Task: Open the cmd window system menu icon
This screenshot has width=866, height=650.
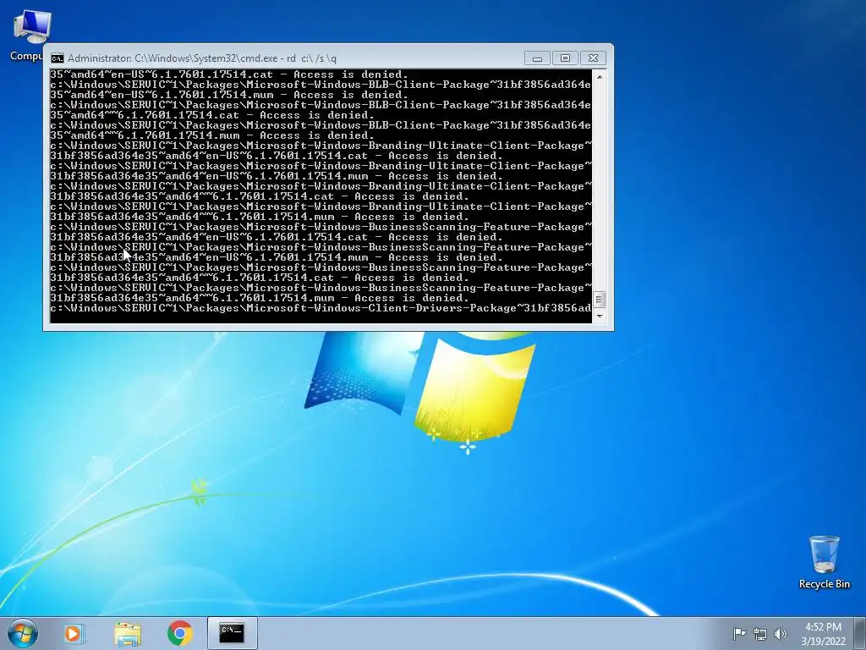Action: 57,58
